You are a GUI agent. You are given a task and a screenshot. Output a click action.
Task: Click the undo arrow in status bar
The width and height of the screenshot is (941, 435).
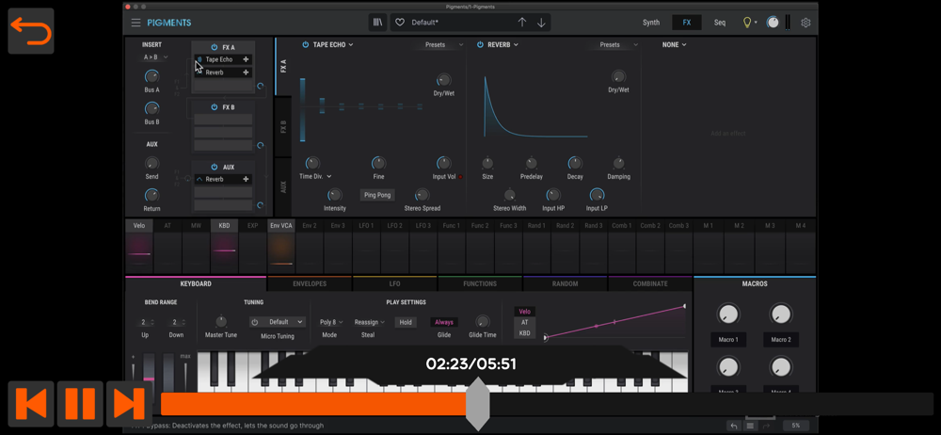point(733,426)
